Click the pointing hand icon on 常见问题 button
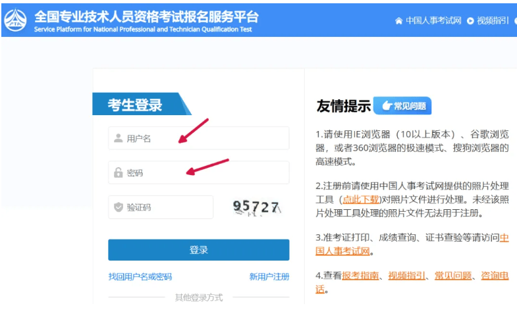 (x=387, y=106)
